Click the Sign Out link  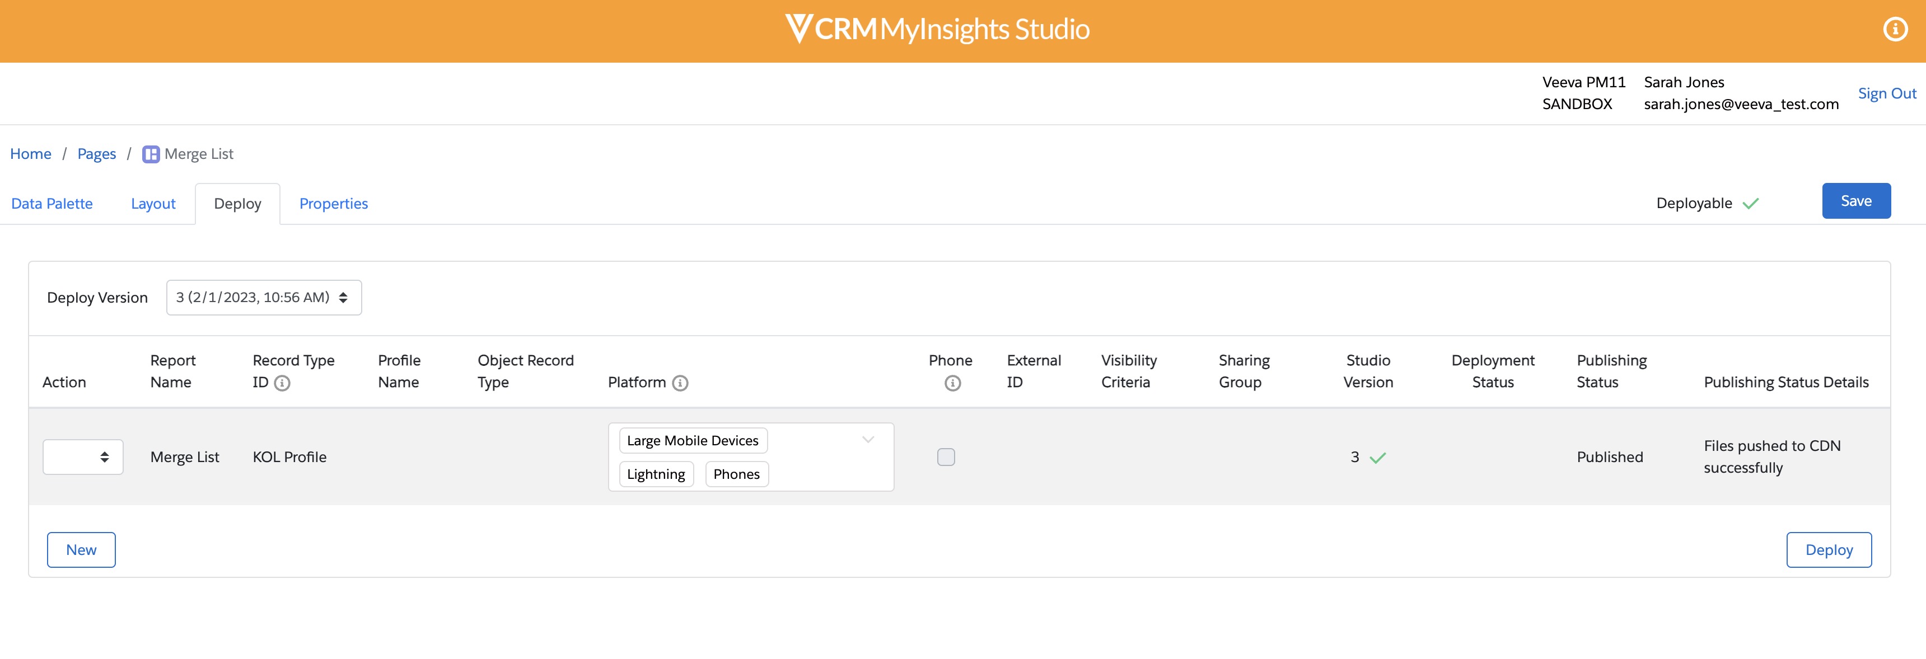click(1886, 93)
